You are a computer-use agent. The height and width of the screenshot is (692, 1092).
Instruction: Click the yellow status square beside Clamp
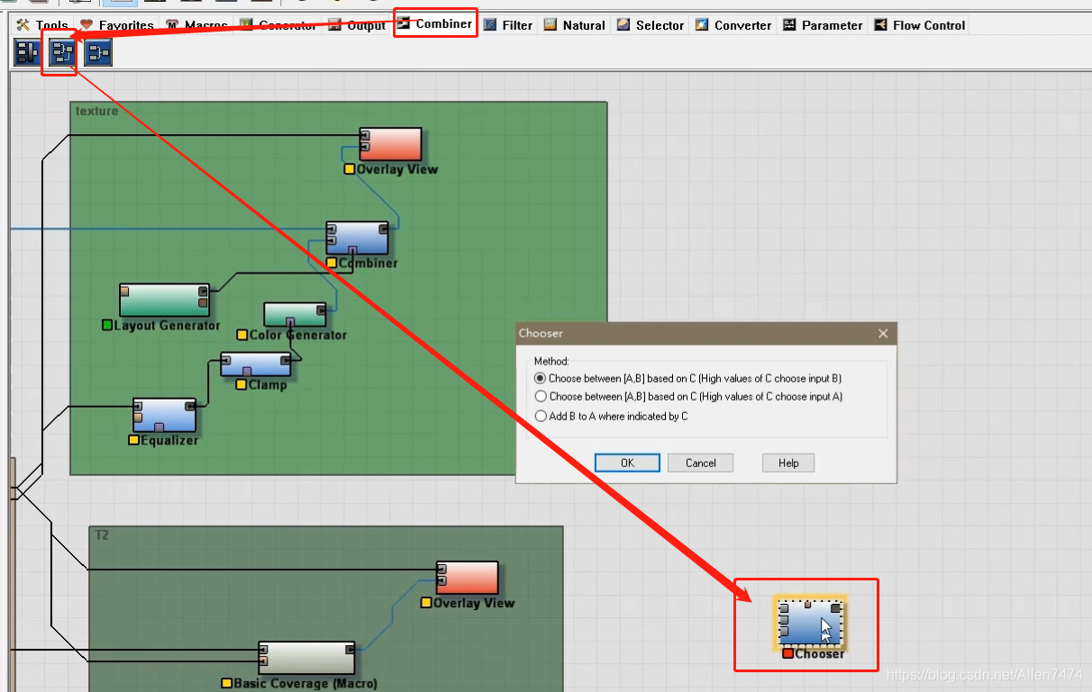(x=241, y=384)
